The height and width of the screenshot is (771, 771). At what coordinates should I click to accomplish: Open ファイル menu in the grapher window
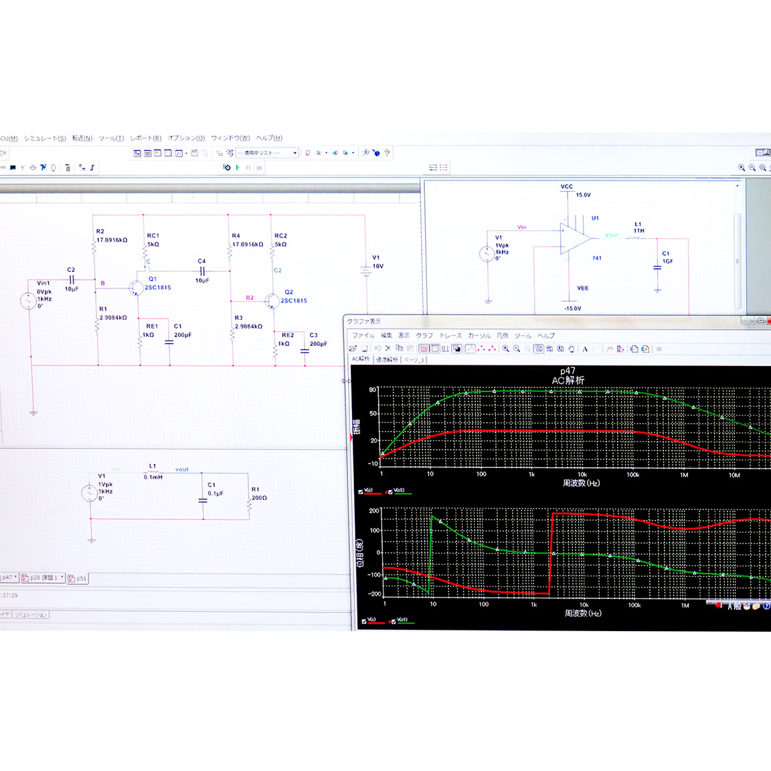363,335
